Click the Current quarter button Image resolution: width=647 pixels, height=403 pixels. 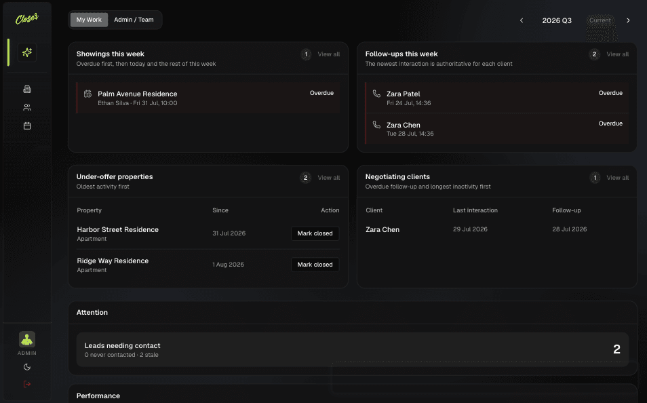tap(600, 20)
